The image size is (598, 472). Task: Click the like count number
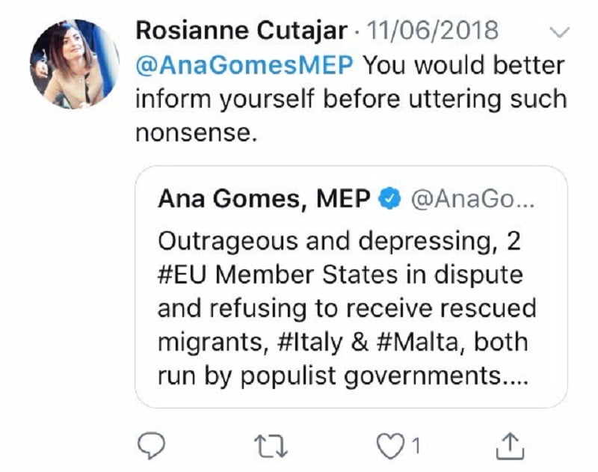coord(415,446)
